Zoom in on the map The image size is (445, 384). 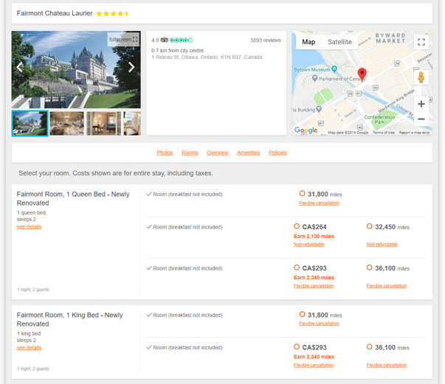pos(421,104)
